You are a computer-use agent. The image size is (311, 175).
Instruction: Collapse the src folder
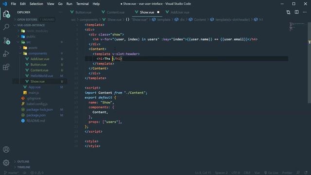[29, 42]
